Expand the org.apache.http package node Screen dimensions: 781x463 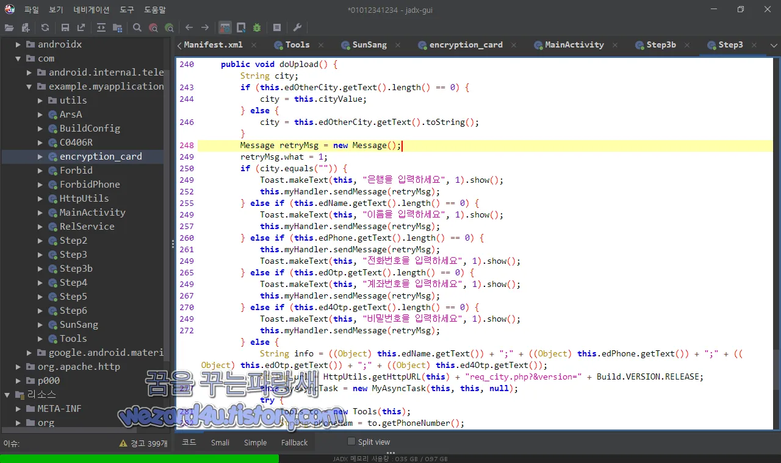coord(18,367)
